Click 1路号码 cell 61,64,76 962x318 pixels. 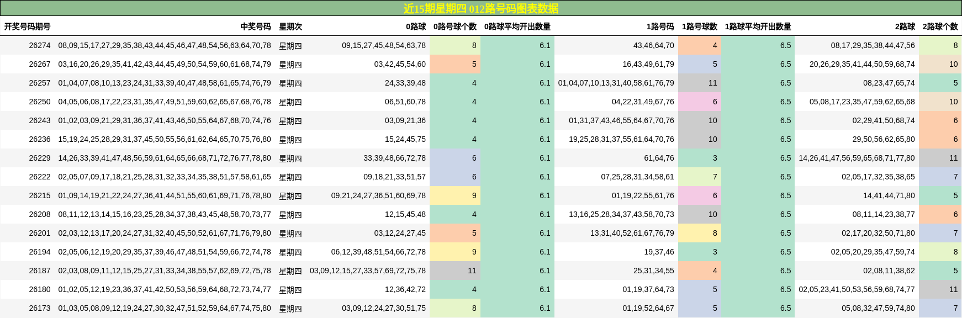coord(659,158)
